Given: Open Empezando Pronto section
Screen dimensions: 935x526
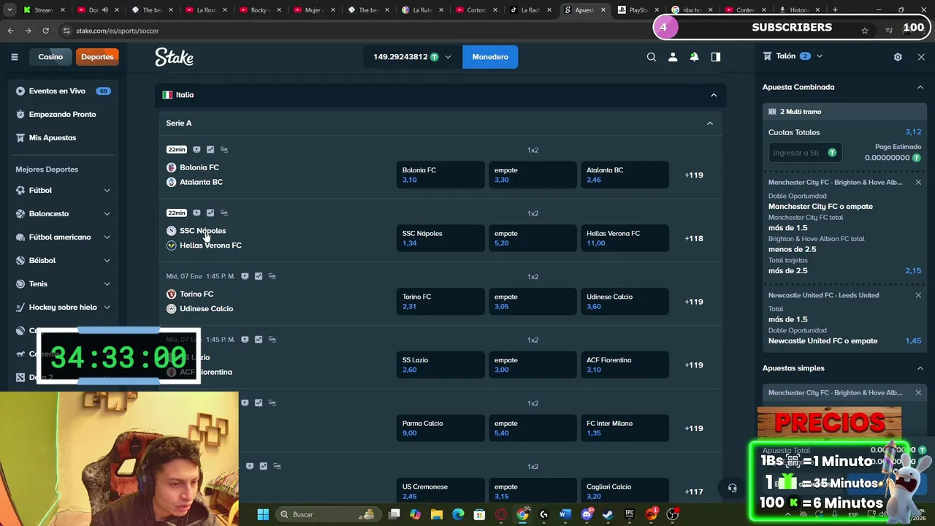Looking at the screenshot, I should [x=63, y=115].
